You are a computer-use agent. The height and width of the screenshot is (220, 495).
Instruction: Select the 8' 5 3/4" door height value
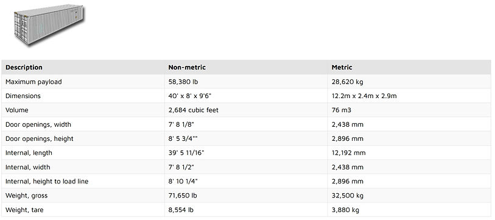183,138
